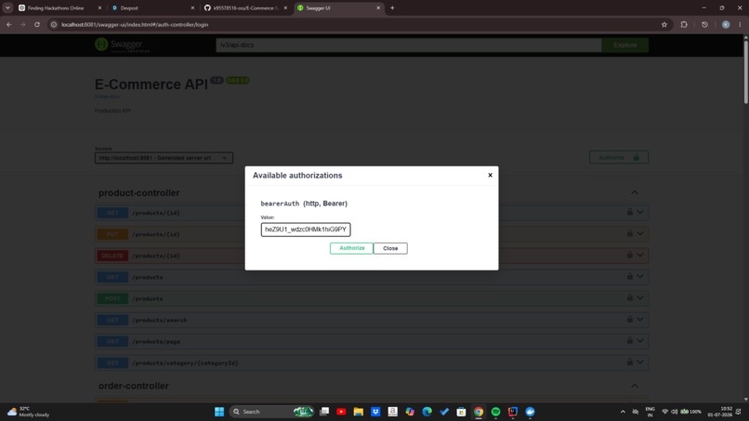Expand the GET /products/search row chevron
This screenshot has height=421, width=749.
click(640, 320)
